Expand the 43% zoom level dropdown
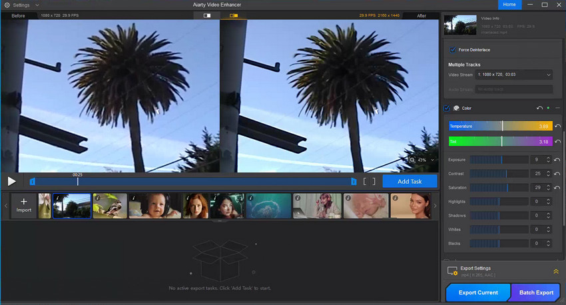Viewport: 566px width, 305px height. pos(432,160)
